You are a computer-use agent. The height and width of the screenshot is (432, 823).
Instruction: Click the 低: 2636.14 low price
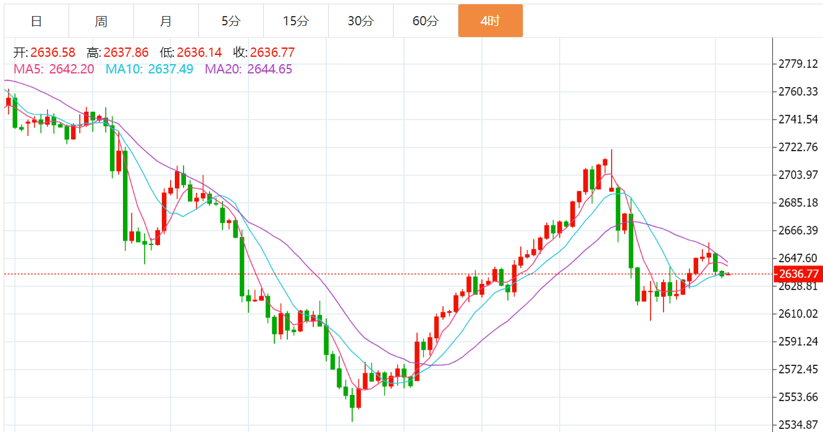coord(191,52)
